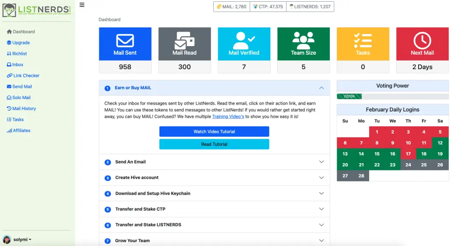Screen dimensions: 460x246
Task: Click green calendar day 12
Action: tap(440, 143)
